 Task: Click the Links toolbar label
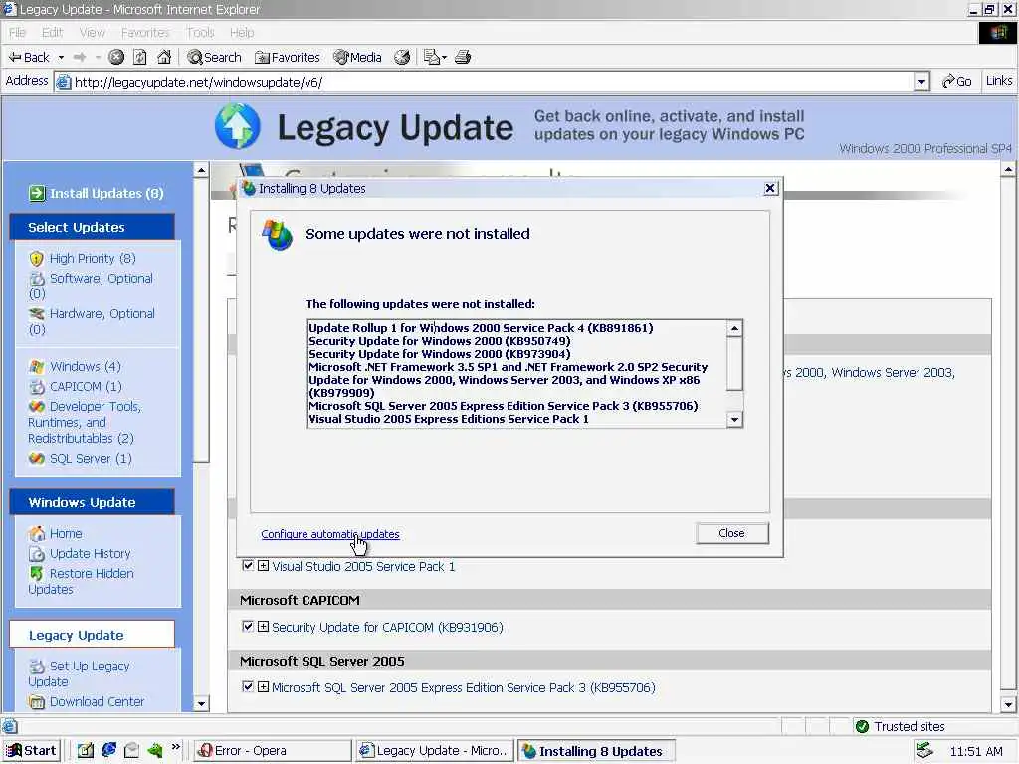999,81
